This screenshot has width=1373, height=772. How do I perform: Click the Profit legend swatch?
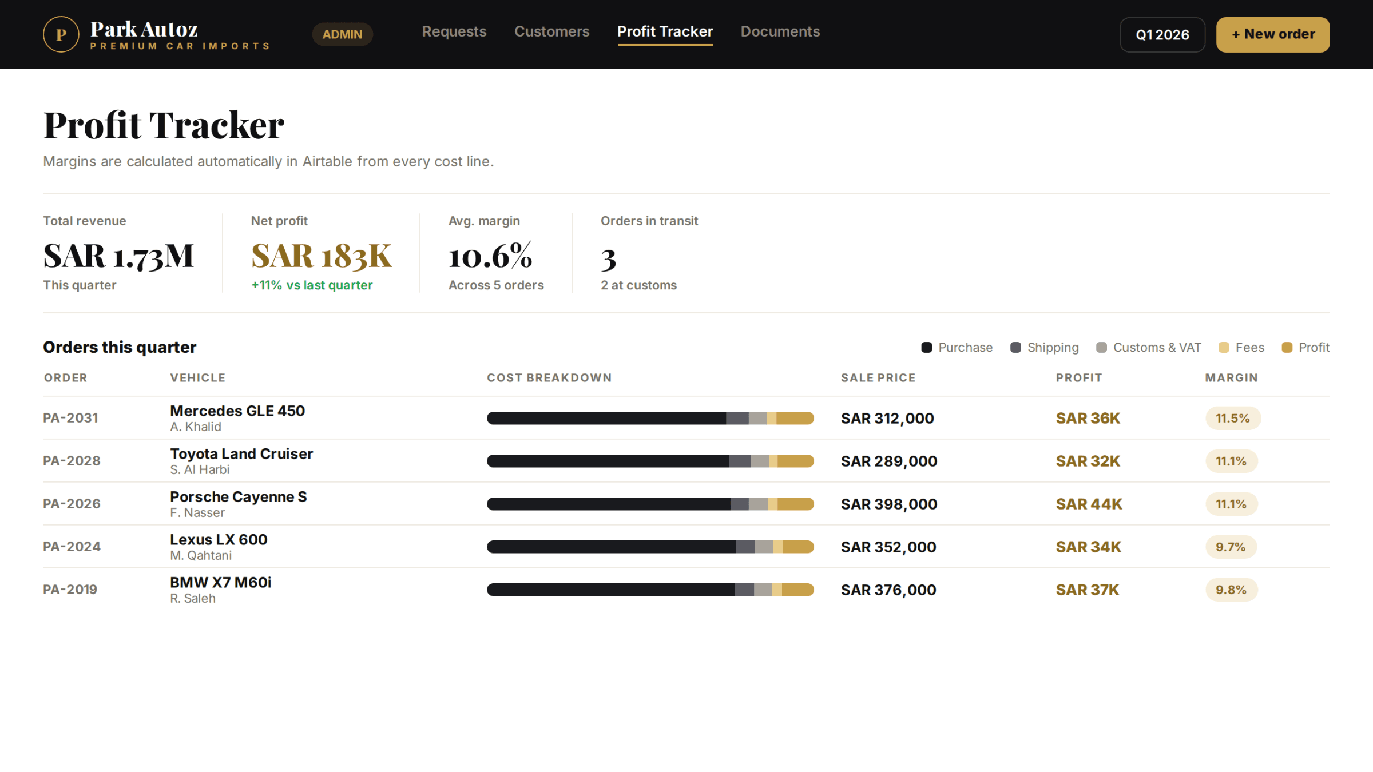(1287, 348)
